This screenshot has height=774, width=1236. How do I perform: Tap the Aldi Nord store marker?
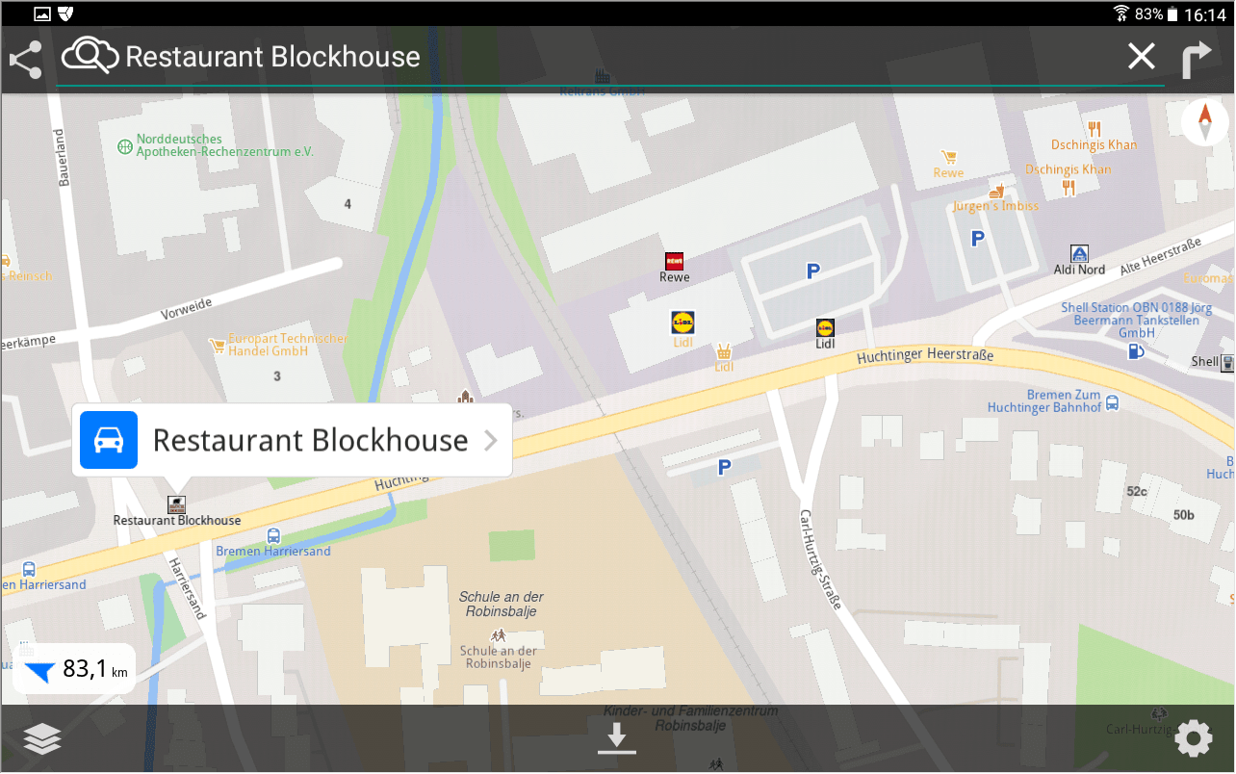click(1079, 253)
